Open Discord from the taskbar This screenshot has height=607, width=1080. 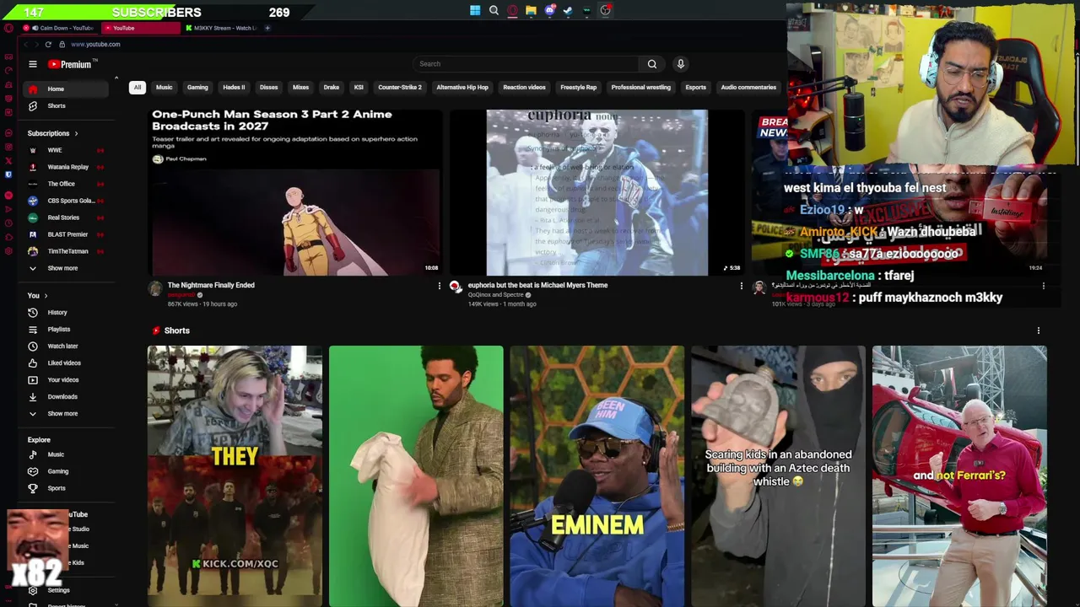tap(549, 11)
